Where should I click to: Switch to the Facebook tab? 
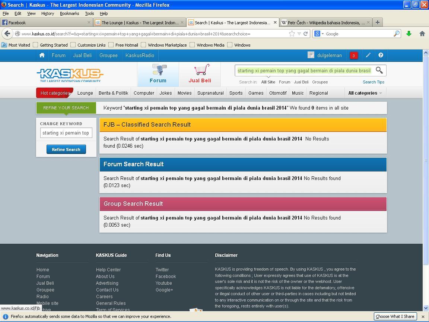click(x=46, y=22)
